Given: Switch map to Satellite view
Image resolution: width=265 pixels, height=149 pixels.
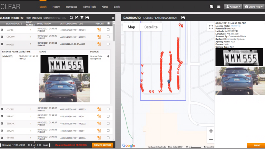Looking at the screenshot, I should click(151, 27).
